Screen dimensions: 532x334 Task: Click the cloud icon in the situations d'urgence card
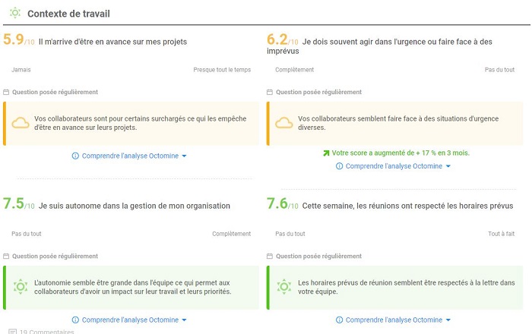click(283, 124)
